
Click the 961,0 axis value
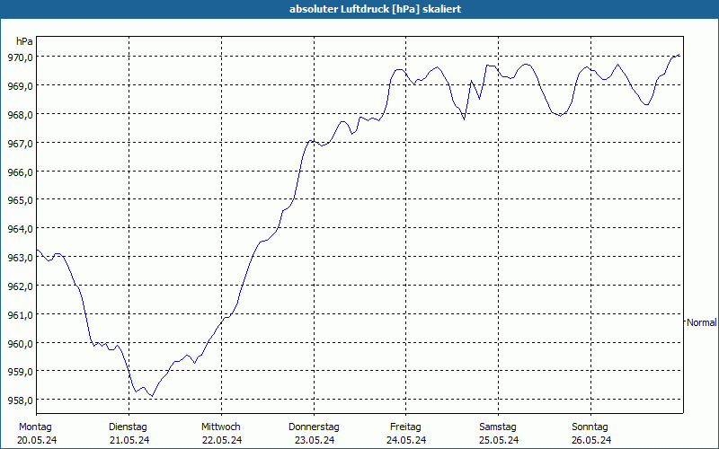pyautogui.click(x=21, y=315)
